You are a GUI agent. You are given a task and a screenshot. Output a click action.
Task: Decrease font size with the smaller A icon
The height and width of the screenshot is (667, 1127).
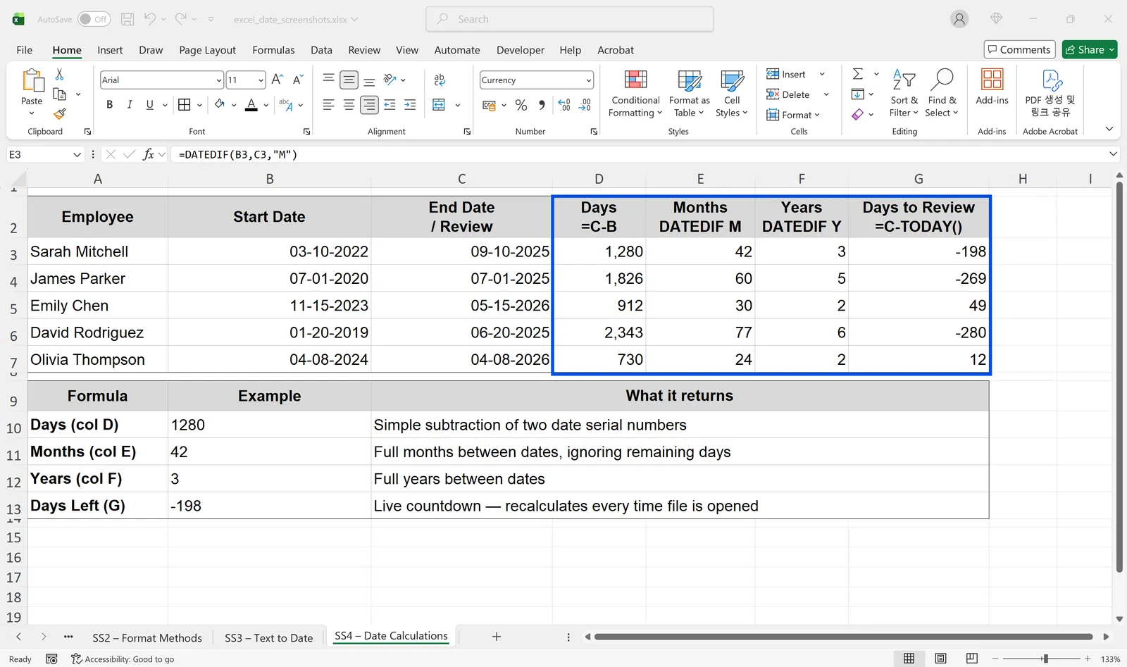point(298,80)
